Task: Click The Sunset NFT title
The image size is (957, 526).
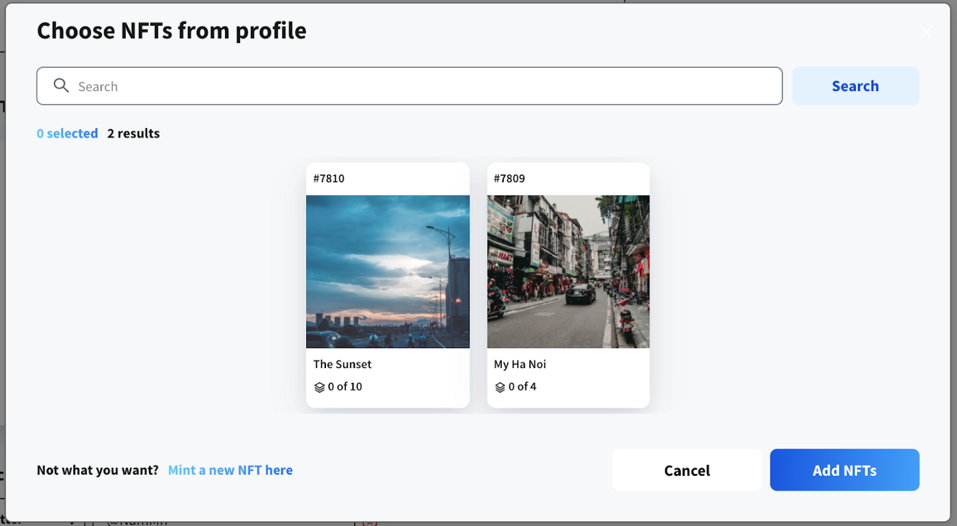Action: click(342, 365)
